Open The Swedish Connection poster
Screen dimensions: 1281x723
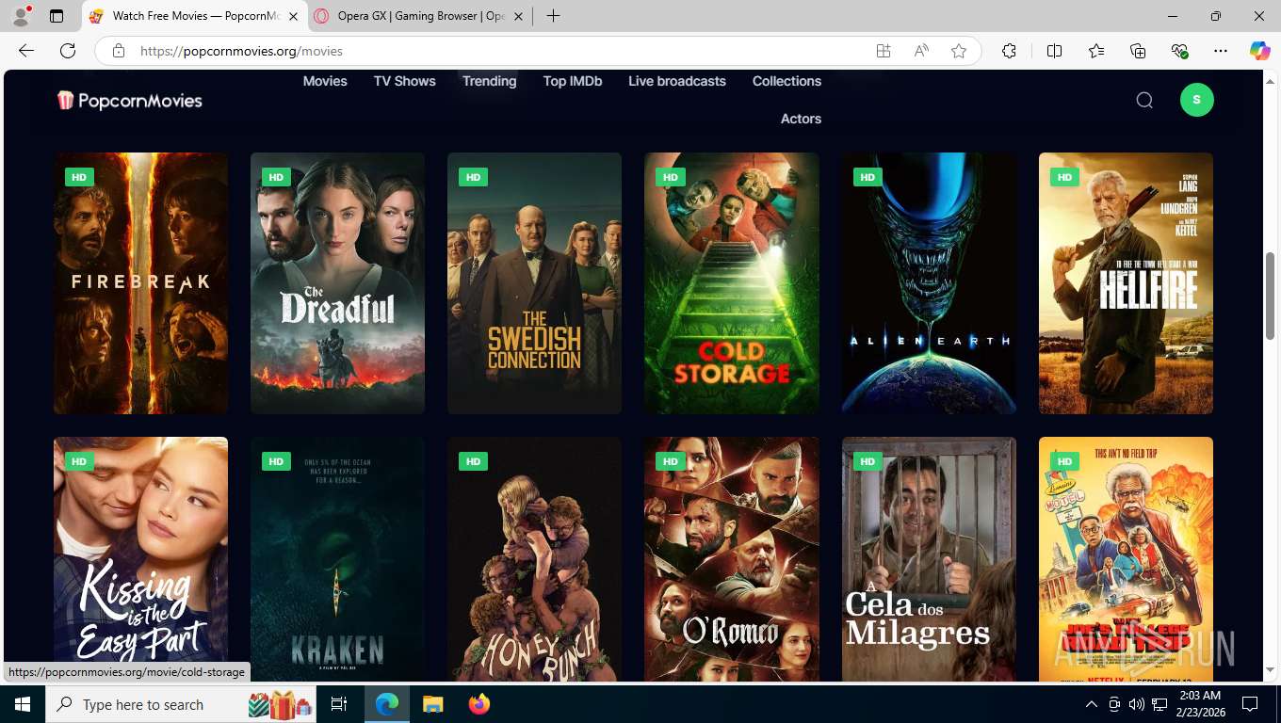coord(534,283)
